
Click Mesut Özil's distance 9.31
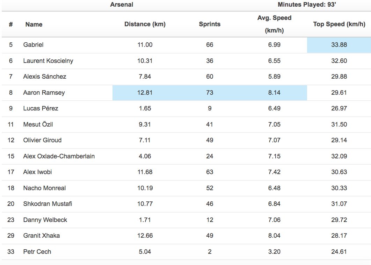[x=145, y=124]
